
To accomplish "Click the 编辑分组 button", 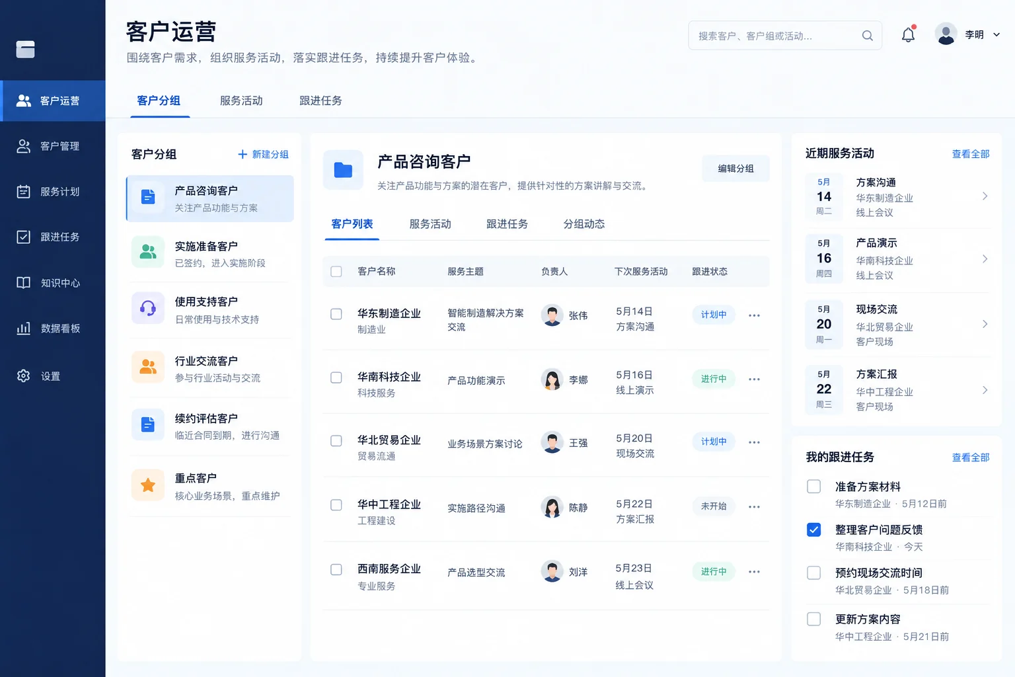I will click(736, 169).
